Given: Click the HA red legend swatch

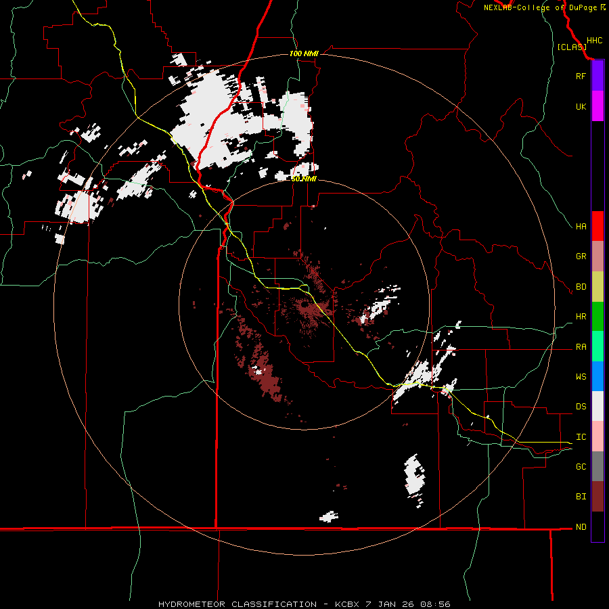Looking at the screenshot, I should (597, 226).
